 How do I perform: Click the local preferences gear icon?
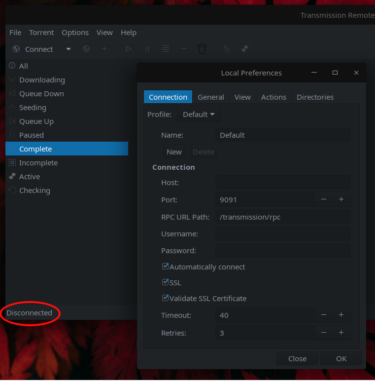[227, 49]
